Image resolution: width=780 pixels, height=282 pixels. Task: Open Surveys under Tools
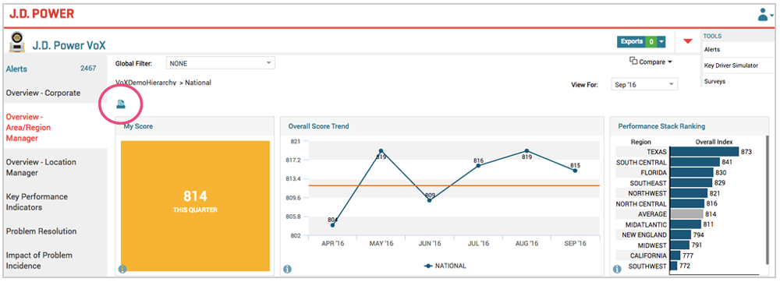(x=714, y=82)
